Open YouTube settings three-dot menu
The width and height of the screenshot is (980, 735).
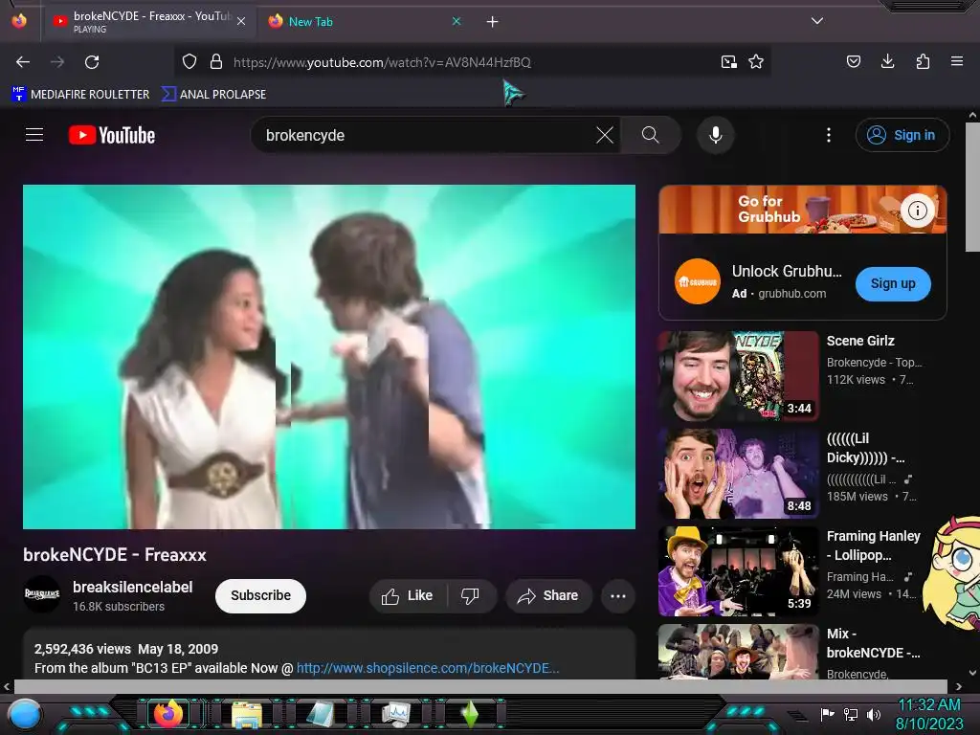pyautogui.click(x=829, y=135)
